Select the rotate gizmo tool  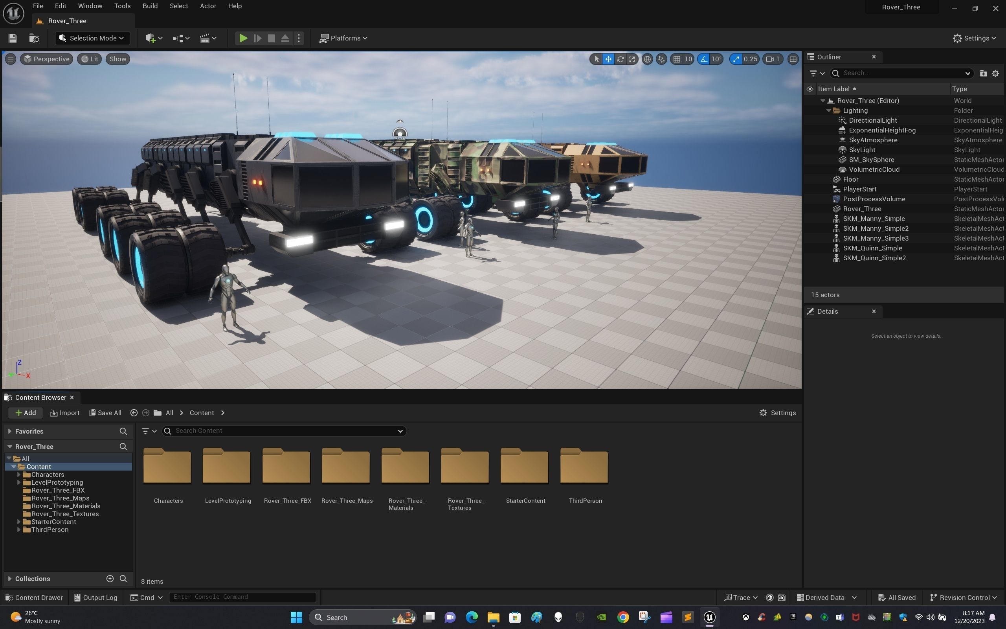(x=620, y=59)
